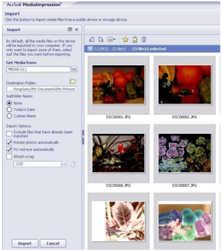Browse destination with the yellow folder icon
This screenshot has height=250, width=222.
73,81
